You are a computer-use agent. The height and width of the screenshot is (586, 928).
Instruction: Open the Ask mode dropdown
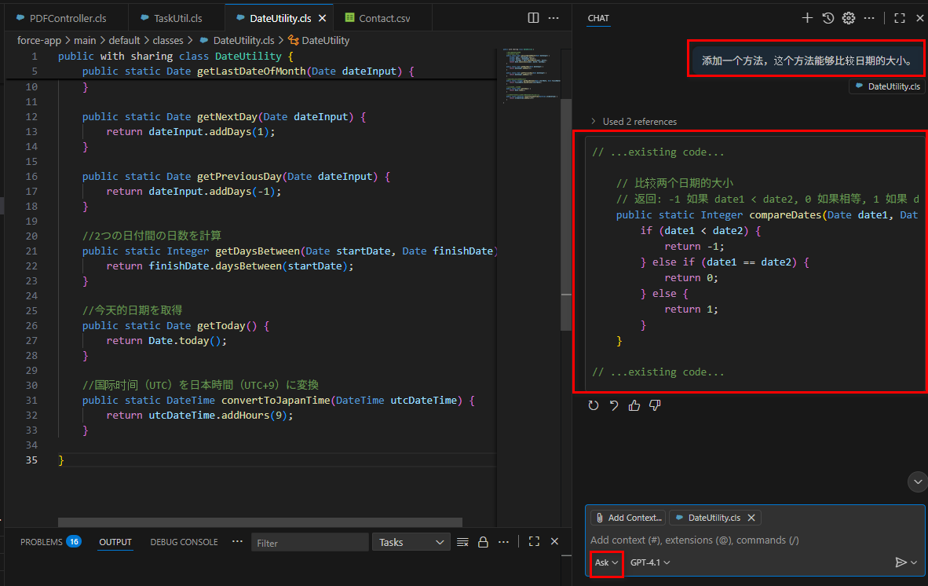pyautogui.click(x=606, y=562)
